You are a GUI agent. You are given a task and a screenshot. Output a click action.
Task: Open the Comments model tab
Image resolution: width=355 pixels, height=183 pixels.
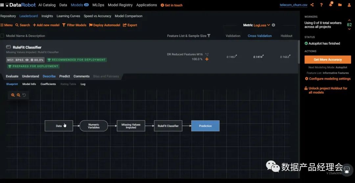tap(82, 76)
